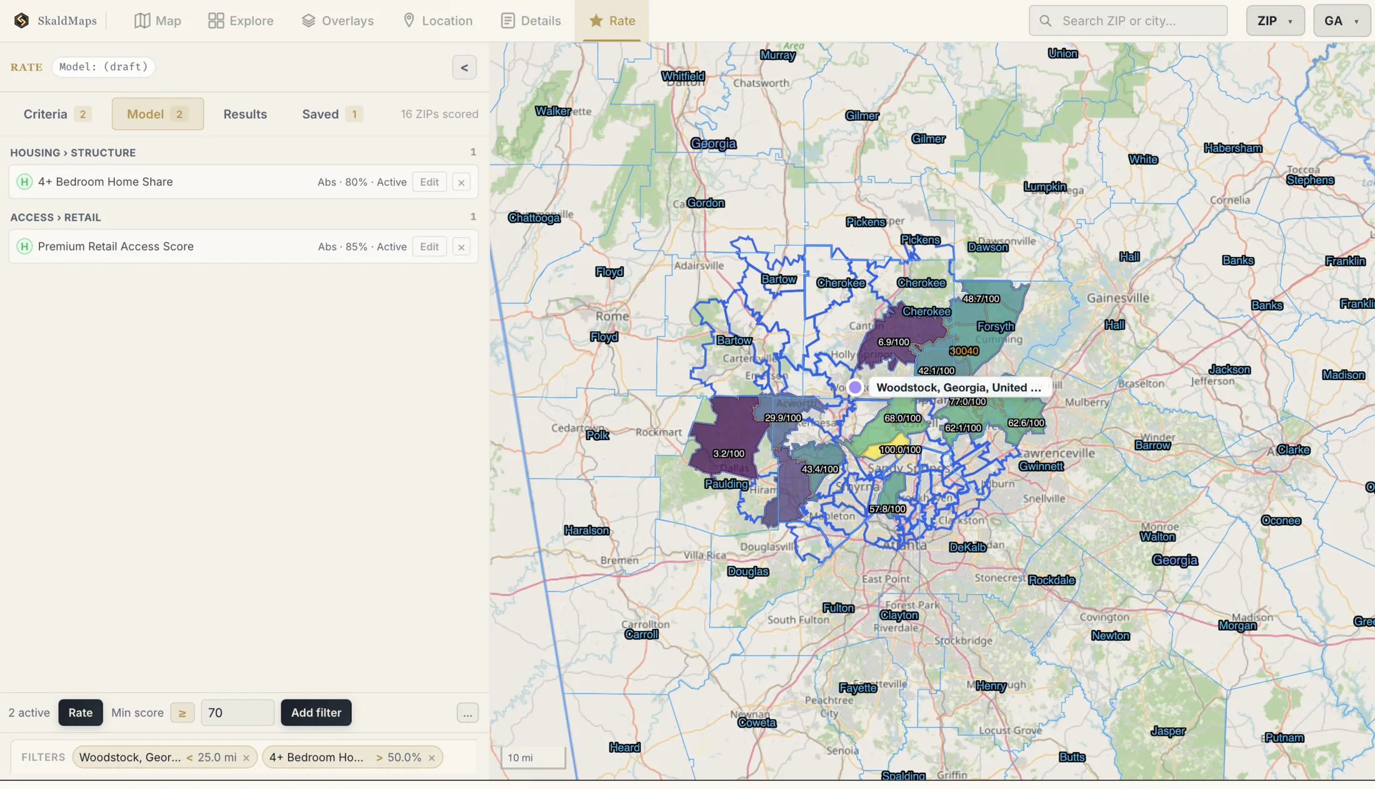This screenshot has height=789, width=1375.
Task: Click the 62.6/100 score label
Action: (1026, 423)
